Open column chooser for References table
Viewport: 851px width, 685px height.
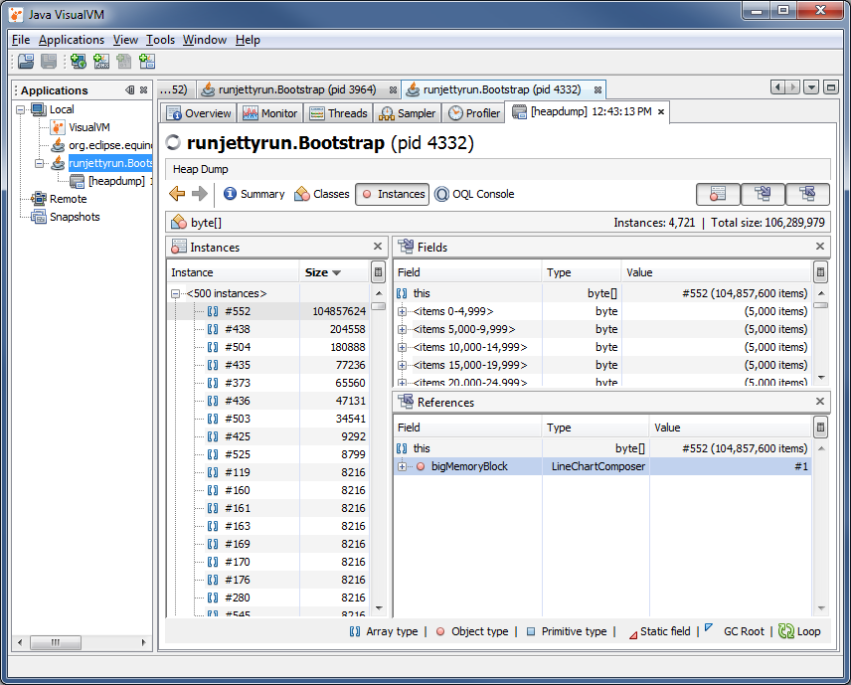[820, 428]
